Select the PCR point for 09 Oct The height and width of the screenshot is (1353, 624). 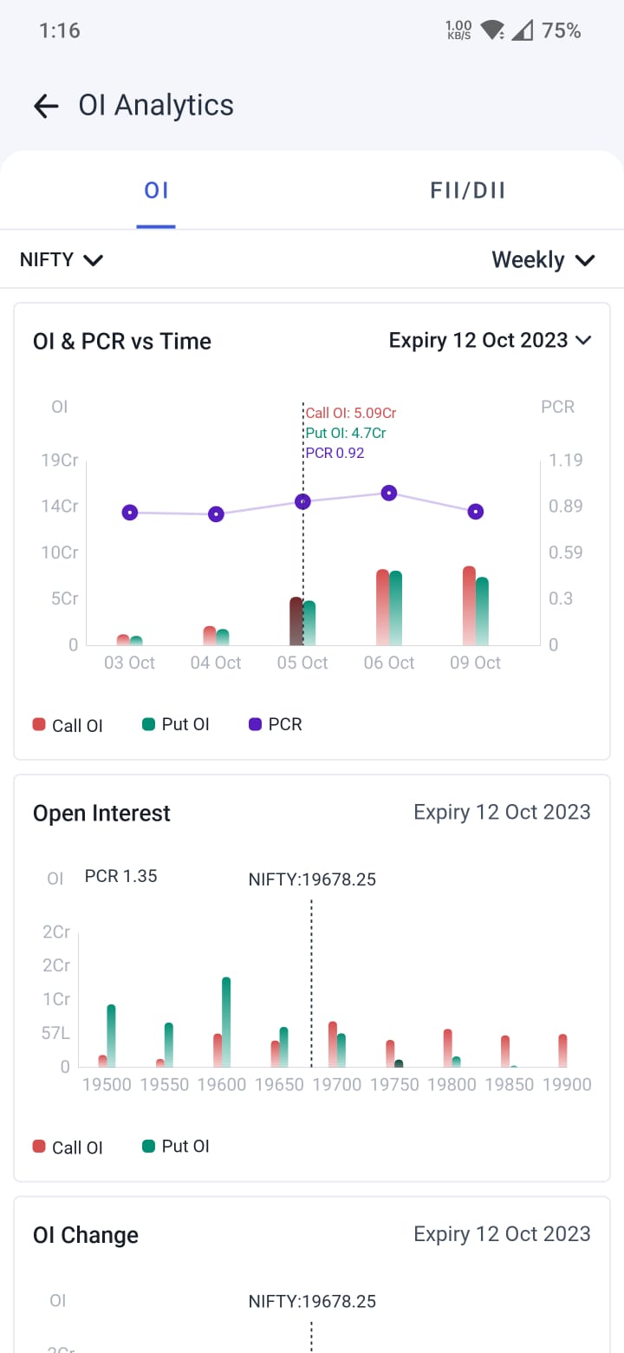476,512
